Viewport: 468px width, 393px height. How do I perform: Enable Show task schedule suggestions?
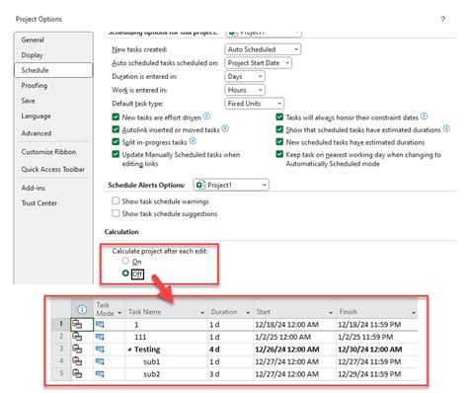(116, 213)
